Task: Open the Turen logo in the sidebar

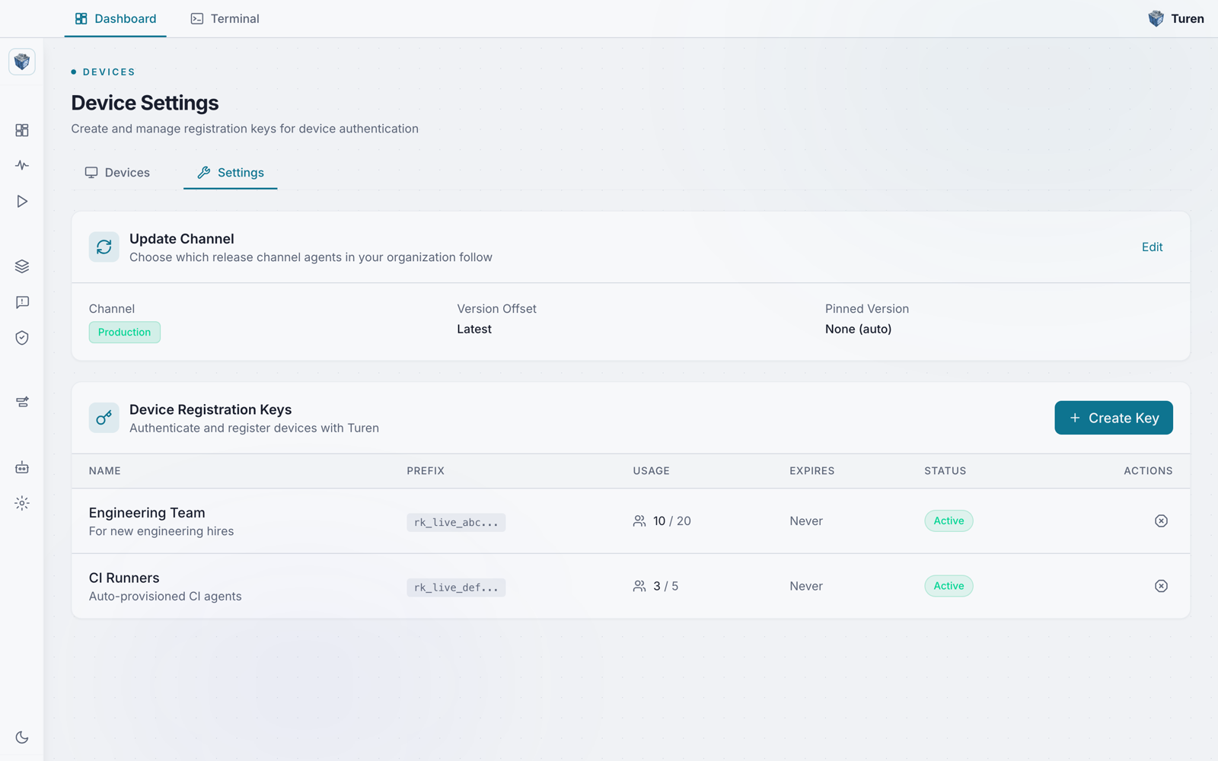Action: (22, 62)
